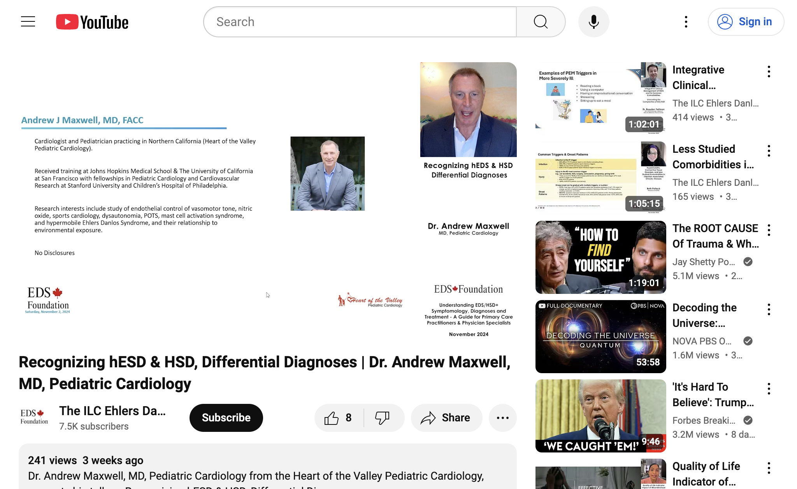Viewport: 797px width, 489px height.
Task: Click '241 views 3 weeks ago' text
Action: pyautogui.click(x=86, y=461)
